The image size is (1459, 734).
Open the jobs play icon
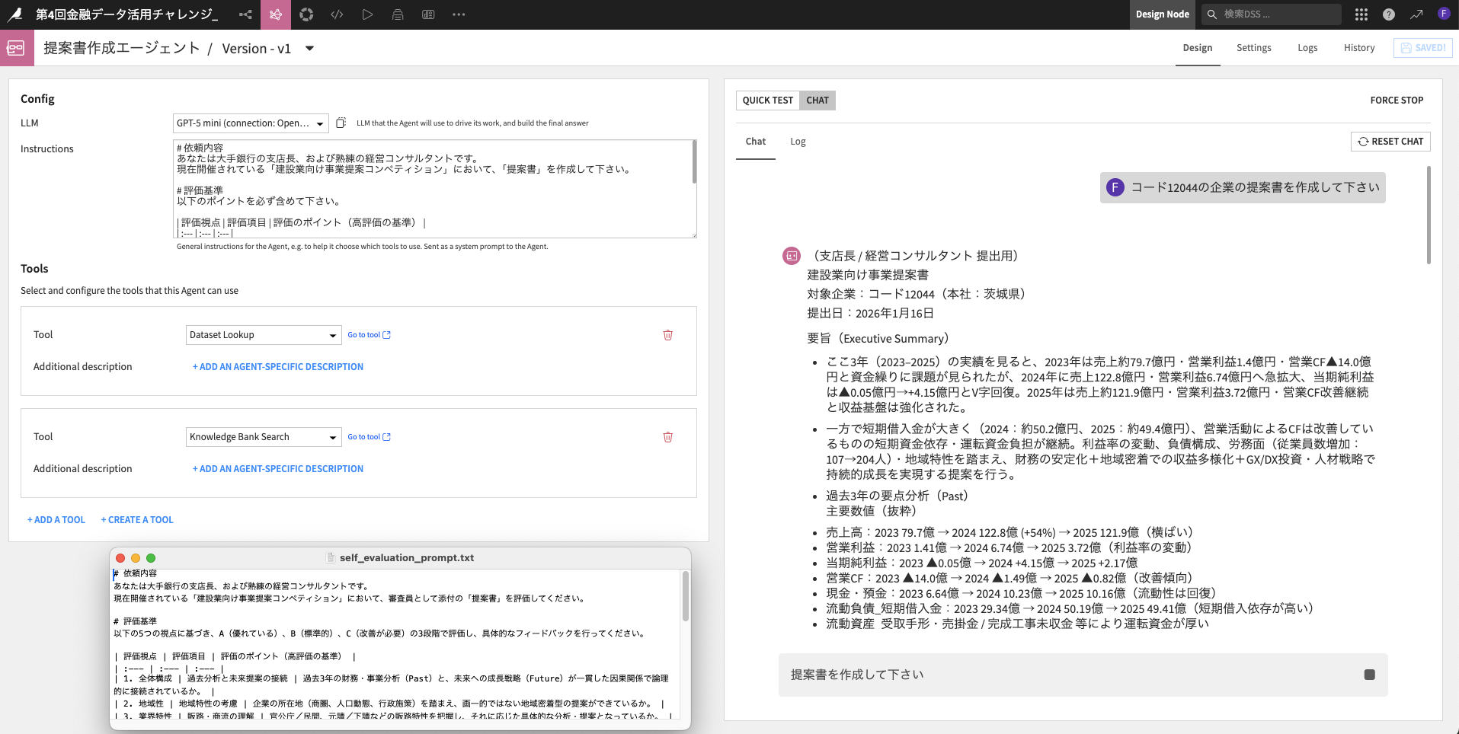(367, 14)
